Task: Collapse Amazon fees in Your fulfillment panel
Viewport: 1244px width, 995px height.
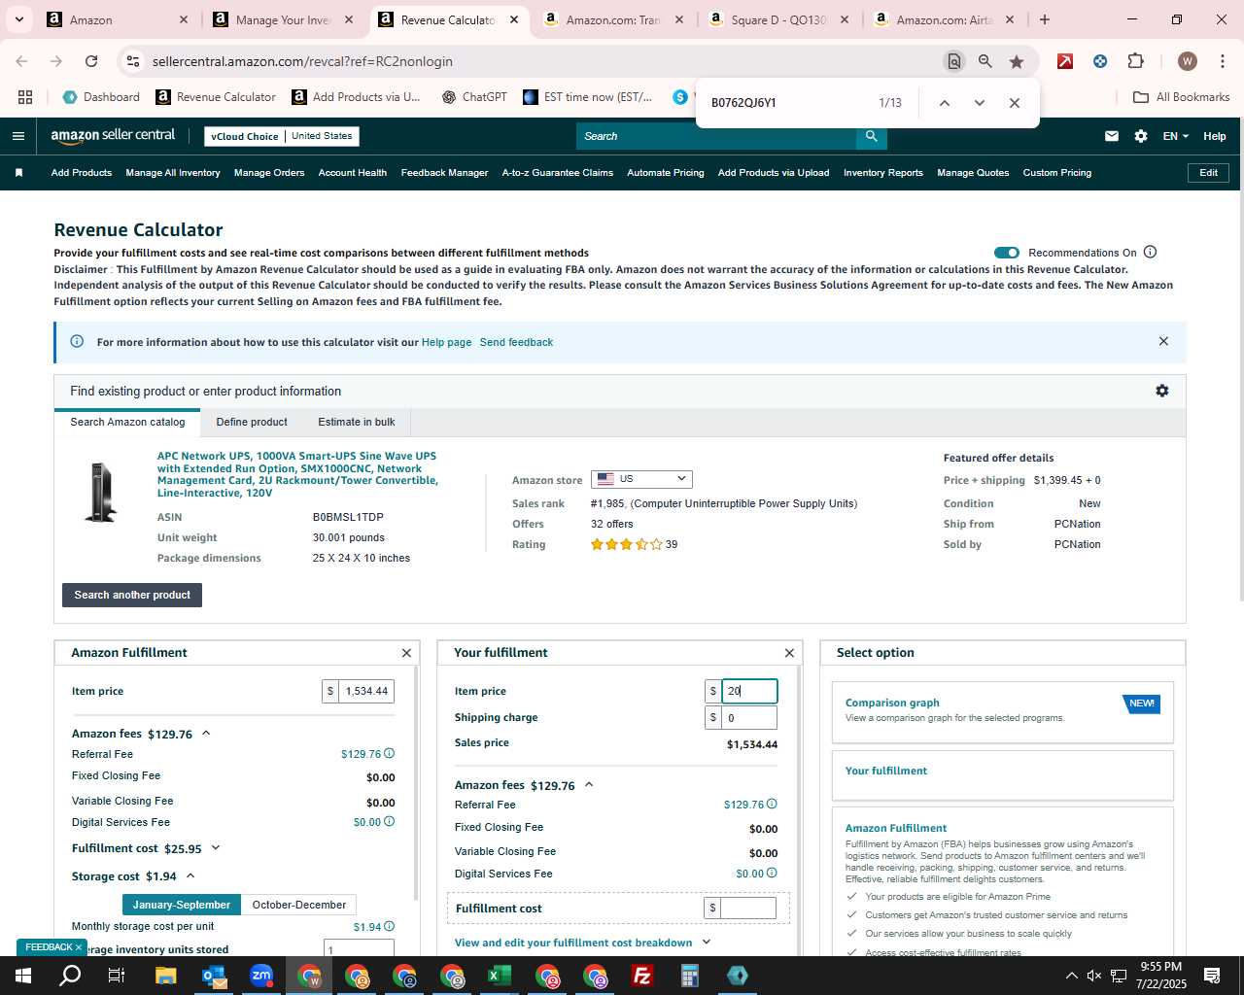Action: pyautogui.click(x=589, y=785)
